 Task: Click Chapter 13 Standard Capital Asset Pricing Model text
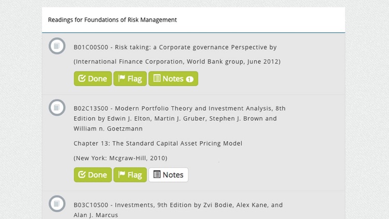[x=158, y=143]
